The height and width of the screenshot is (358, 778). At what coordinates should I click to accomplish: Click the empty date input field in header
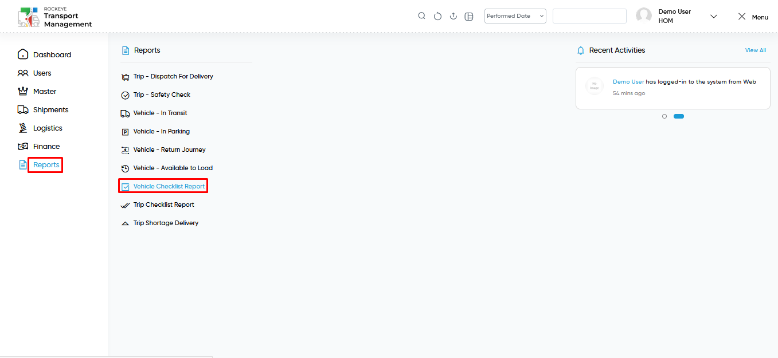pyautogui.click(x=589, y=16)
